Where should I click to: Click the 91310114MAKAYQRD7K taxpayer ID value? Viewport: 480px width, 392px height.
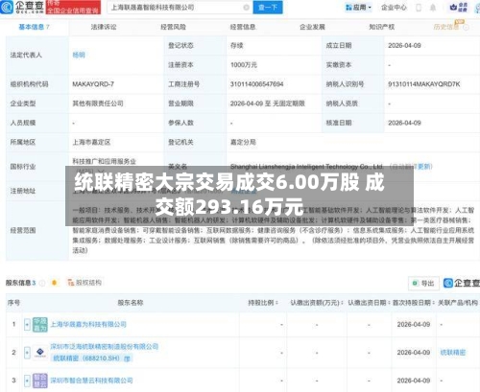tap(424, 84)
